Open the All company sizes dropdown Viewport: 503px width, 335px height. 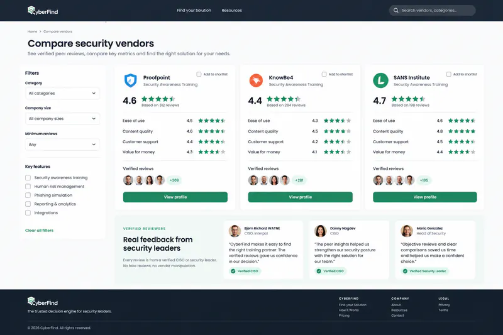(x=62, y=119)
